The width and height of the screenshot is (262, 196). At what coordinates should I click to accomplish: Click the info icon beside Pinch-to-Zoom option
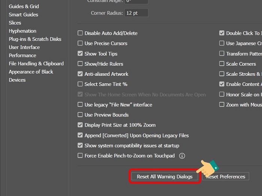[x=182, y=156]
